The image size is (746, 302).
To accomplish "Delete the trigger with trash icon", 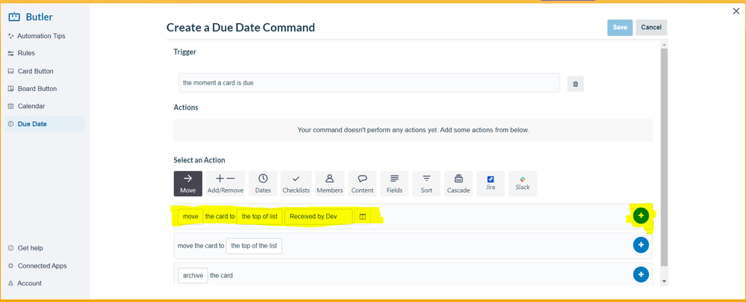I will 576,84.
